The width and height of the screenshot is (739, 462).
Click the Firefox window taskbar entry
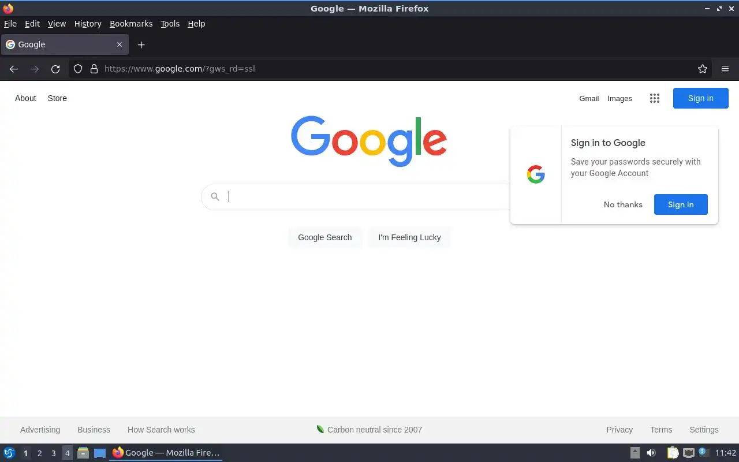point(166,453)
